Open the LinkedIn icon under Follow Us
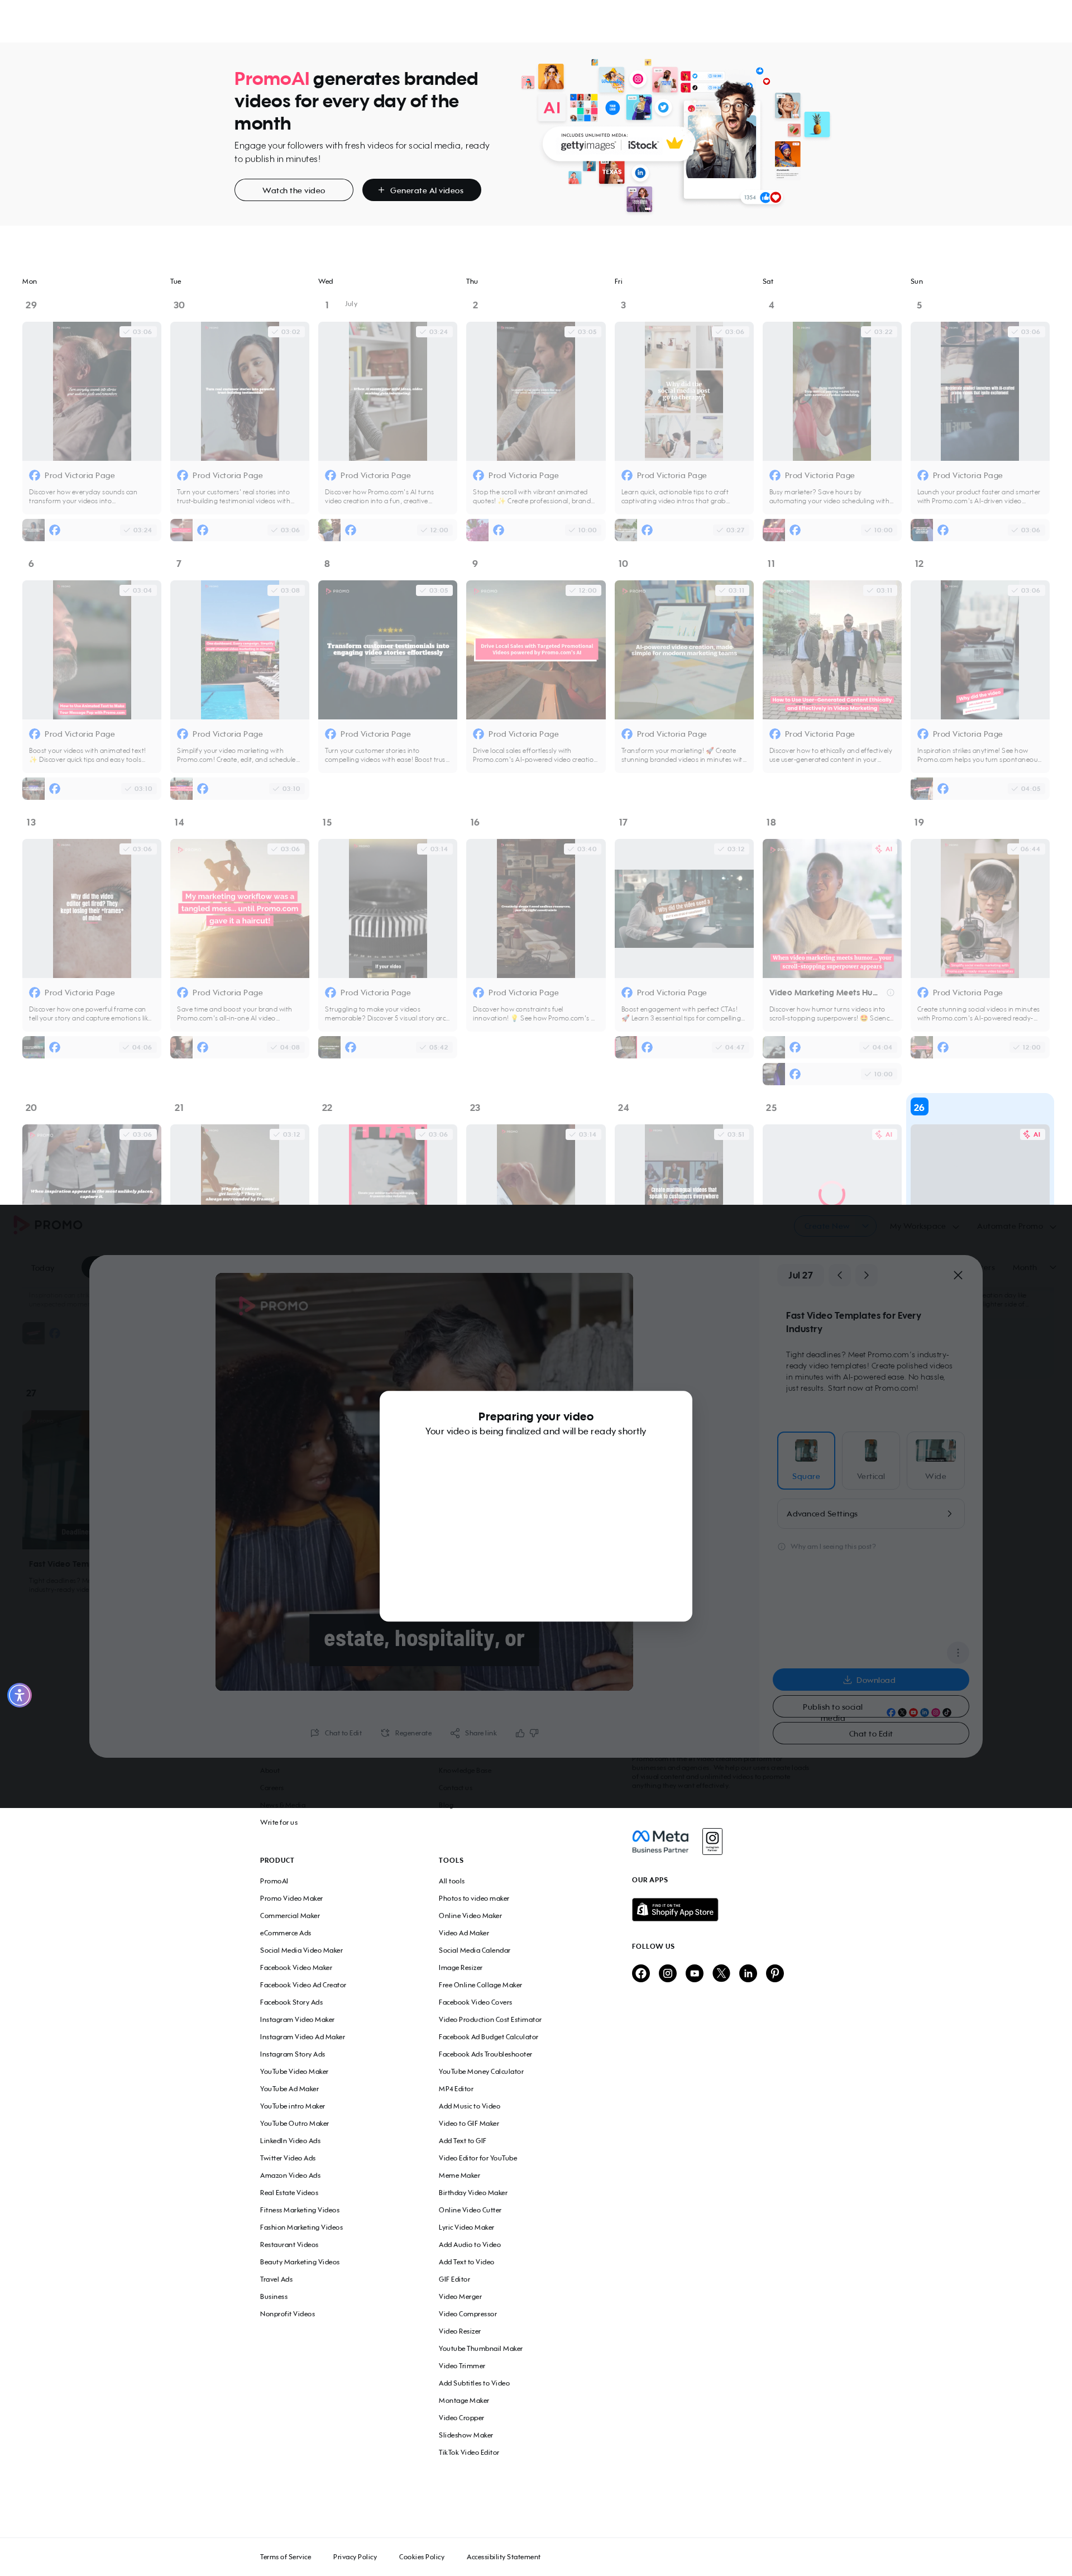Screen dimensions: 1072x2576 point(748,1973)
